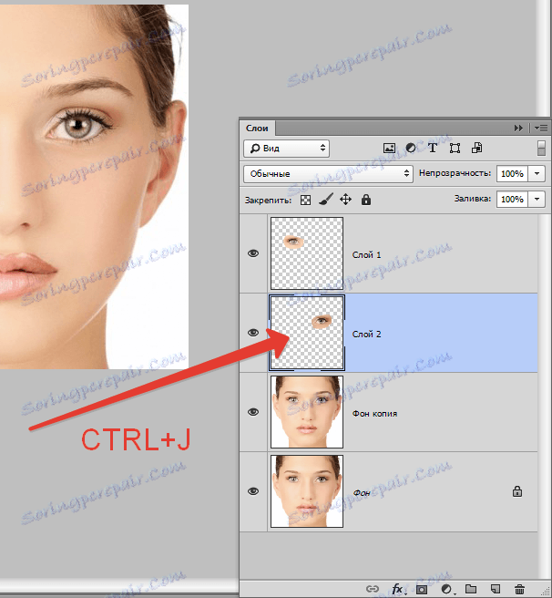Click the Заливка label
552x598 pixels.
pos(473,199)
